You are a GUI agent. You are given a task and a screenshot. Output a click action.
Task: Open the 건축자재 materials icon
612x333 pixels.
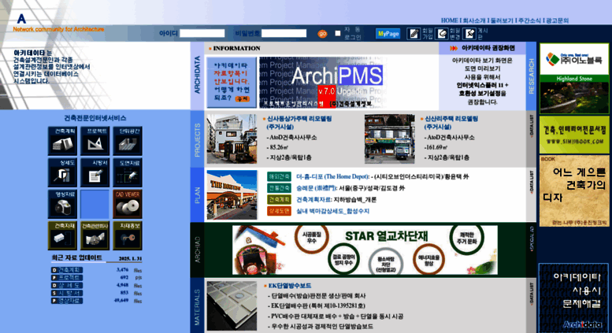tap(62, 236)
